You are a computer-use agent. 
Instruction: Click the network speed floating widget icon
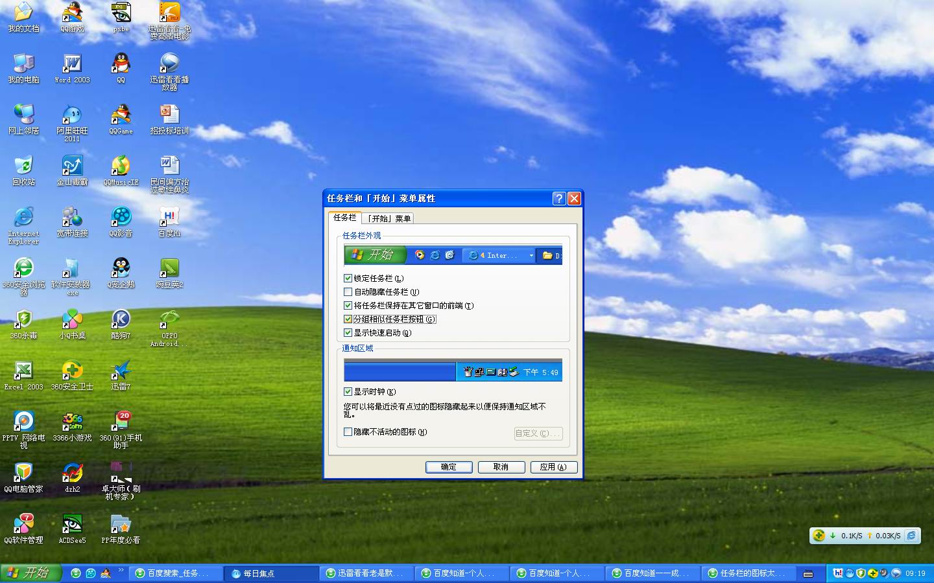819,536
